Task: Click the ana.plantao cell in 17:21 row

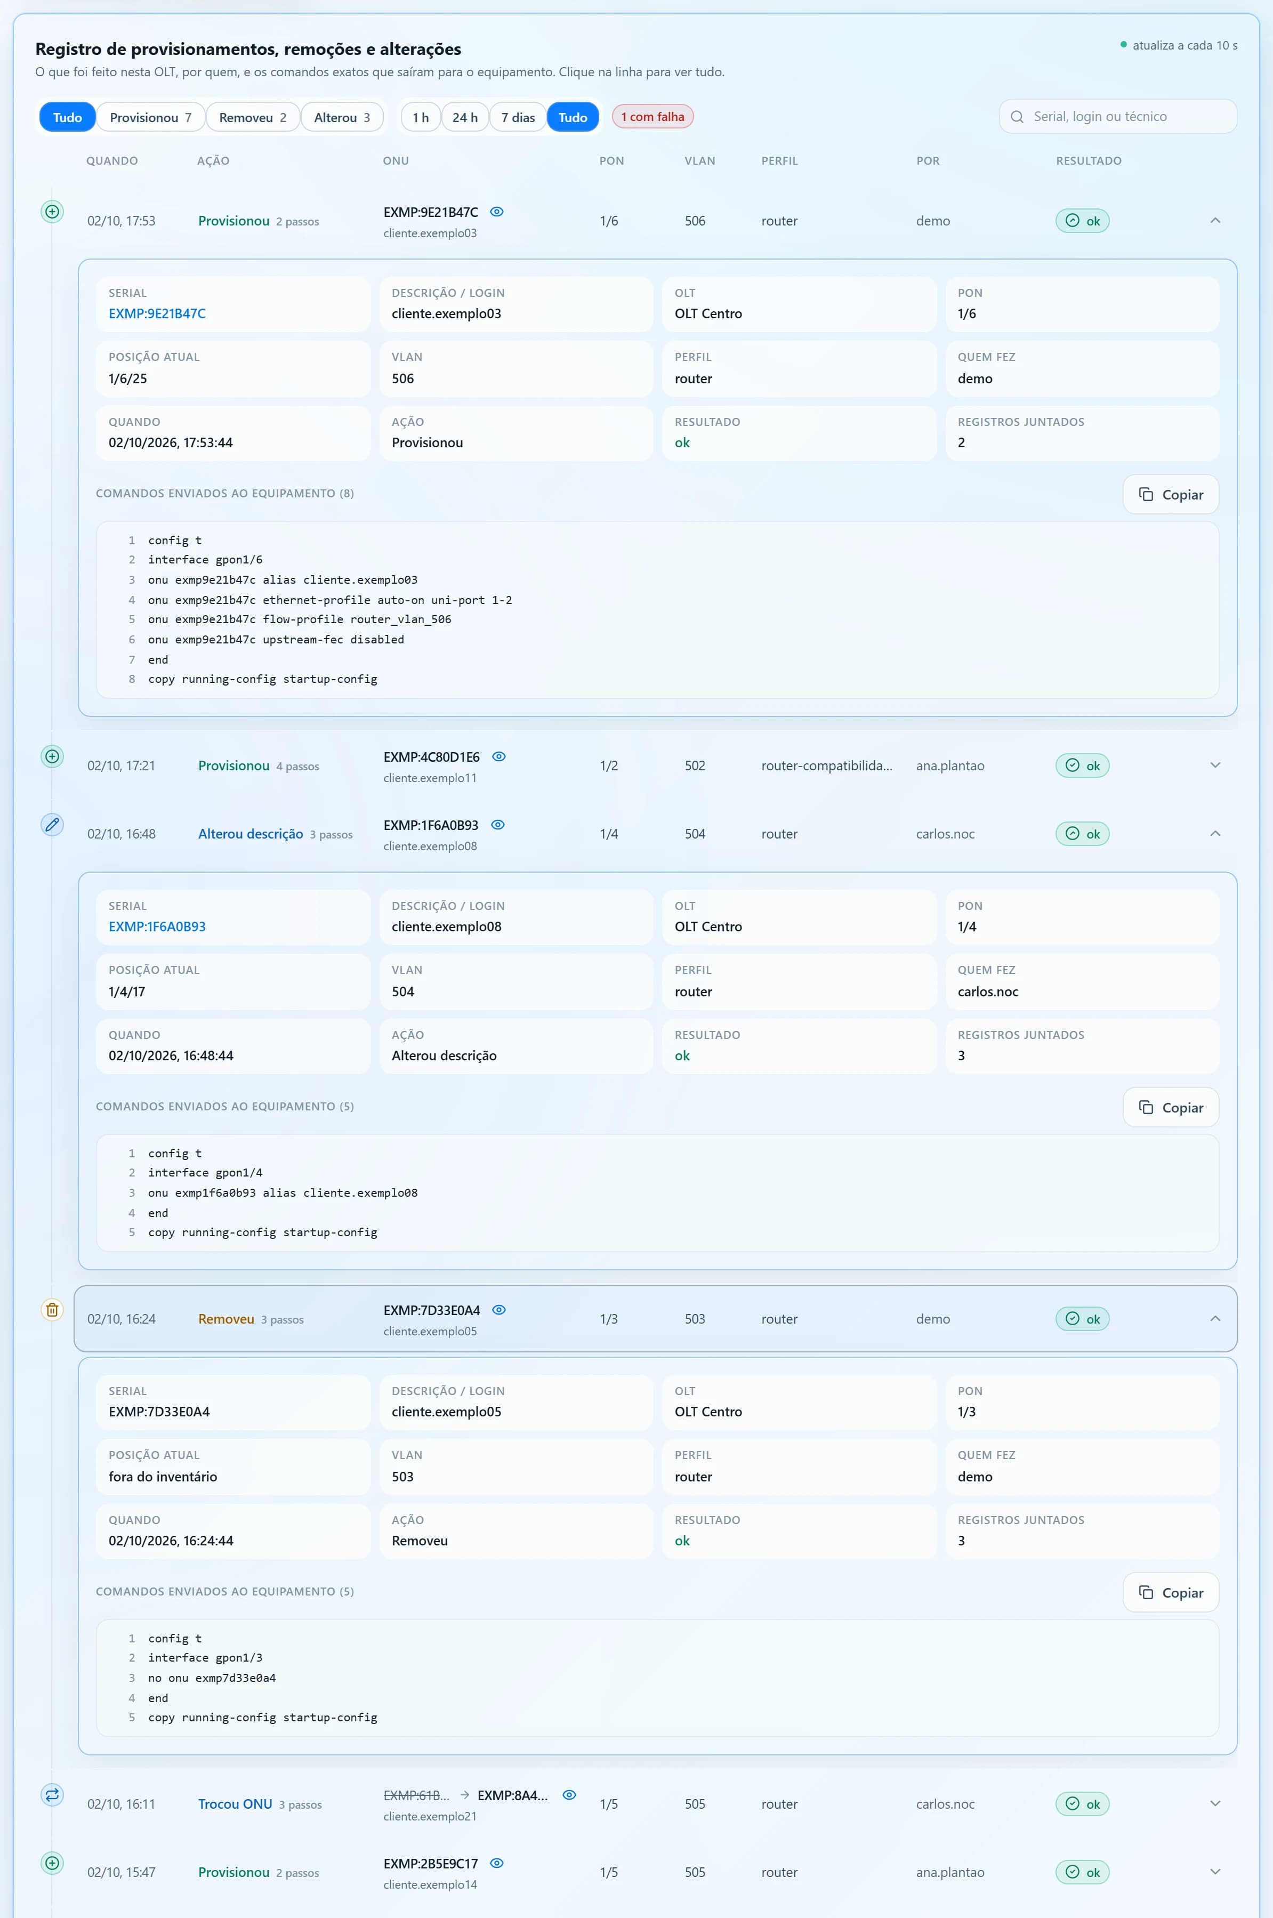Action: point(950,765)
